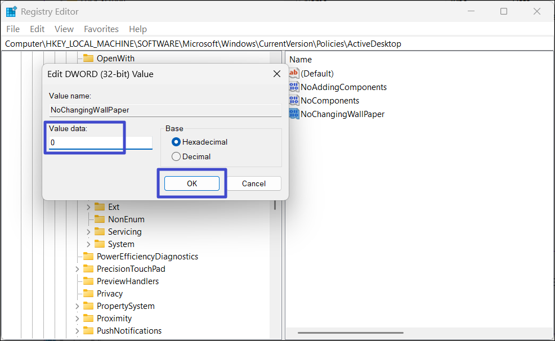Screen dimensions: 555x341
Task: Expand the Servicing key
Action: pyautogui.click(x=88, y=232)
